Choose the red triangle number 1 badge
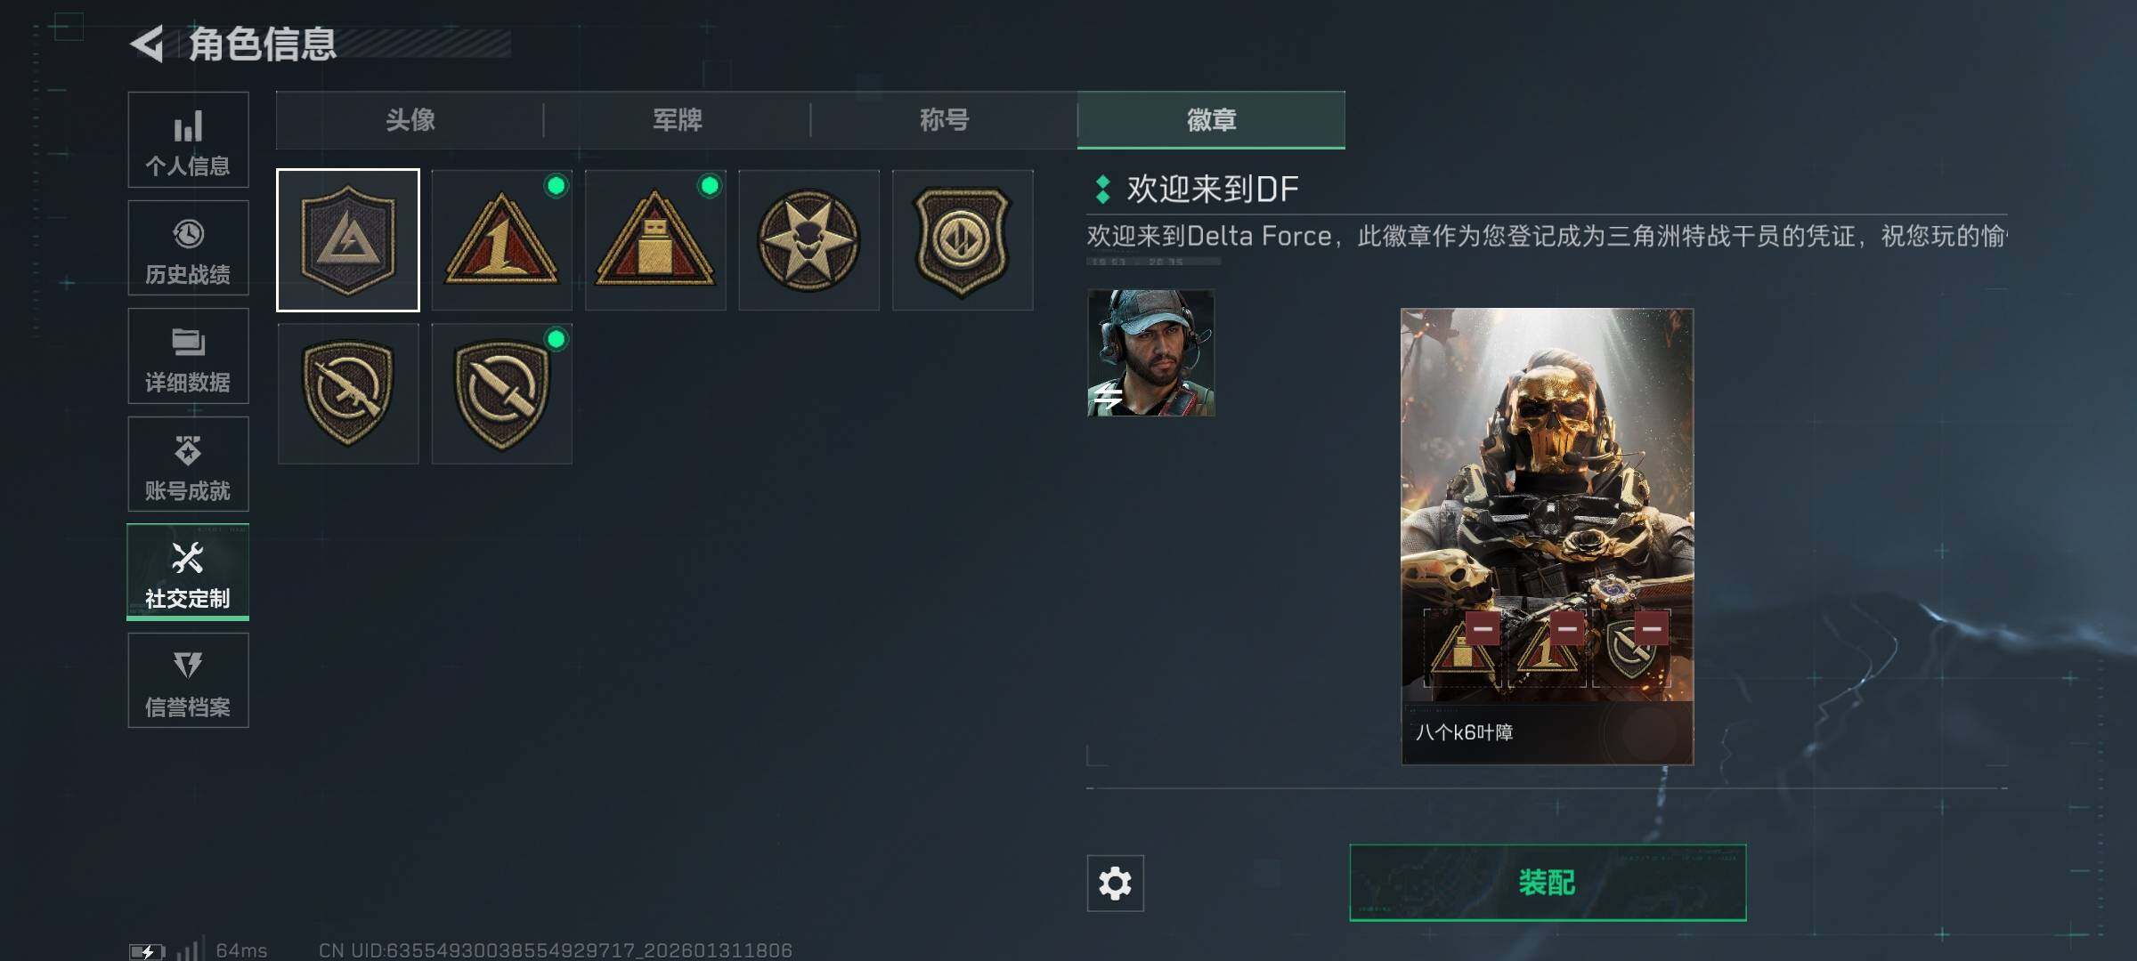2137x961 pixels. [x=501, y=240]
